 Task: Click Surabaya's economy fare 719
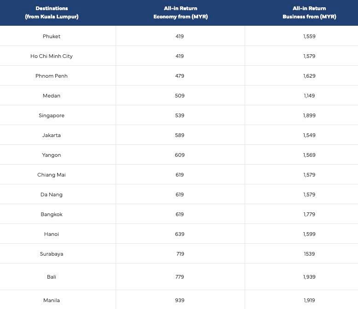tap(180, 254)
